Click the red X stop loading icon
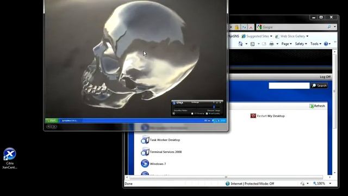The height and width of the screenshot is (196, 348). pos(251,27)
